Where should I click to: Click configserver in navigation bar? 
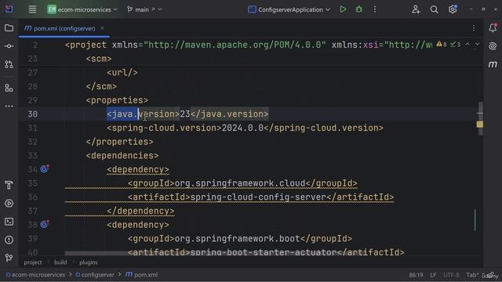point(95,275)
